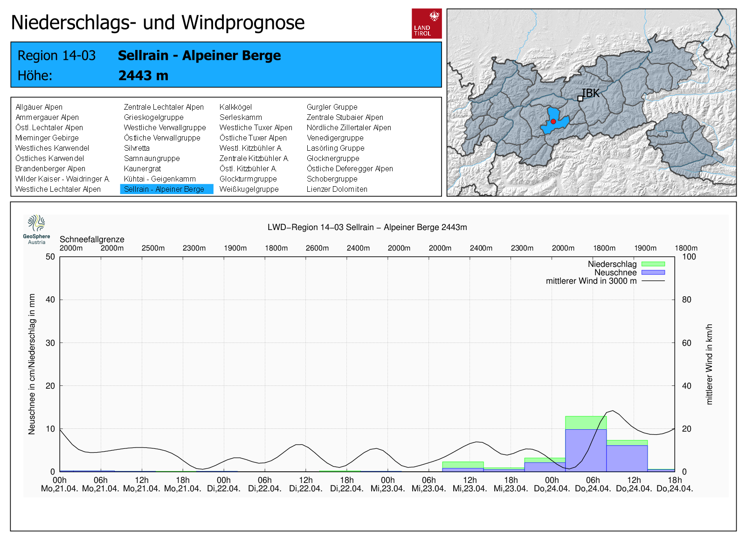Open the Silvretta region forecast
746x538 pixels.
(137, 148)
